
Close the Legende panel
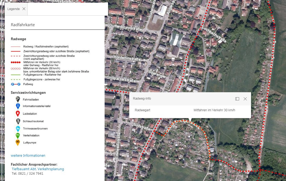[x=24, y=9]
